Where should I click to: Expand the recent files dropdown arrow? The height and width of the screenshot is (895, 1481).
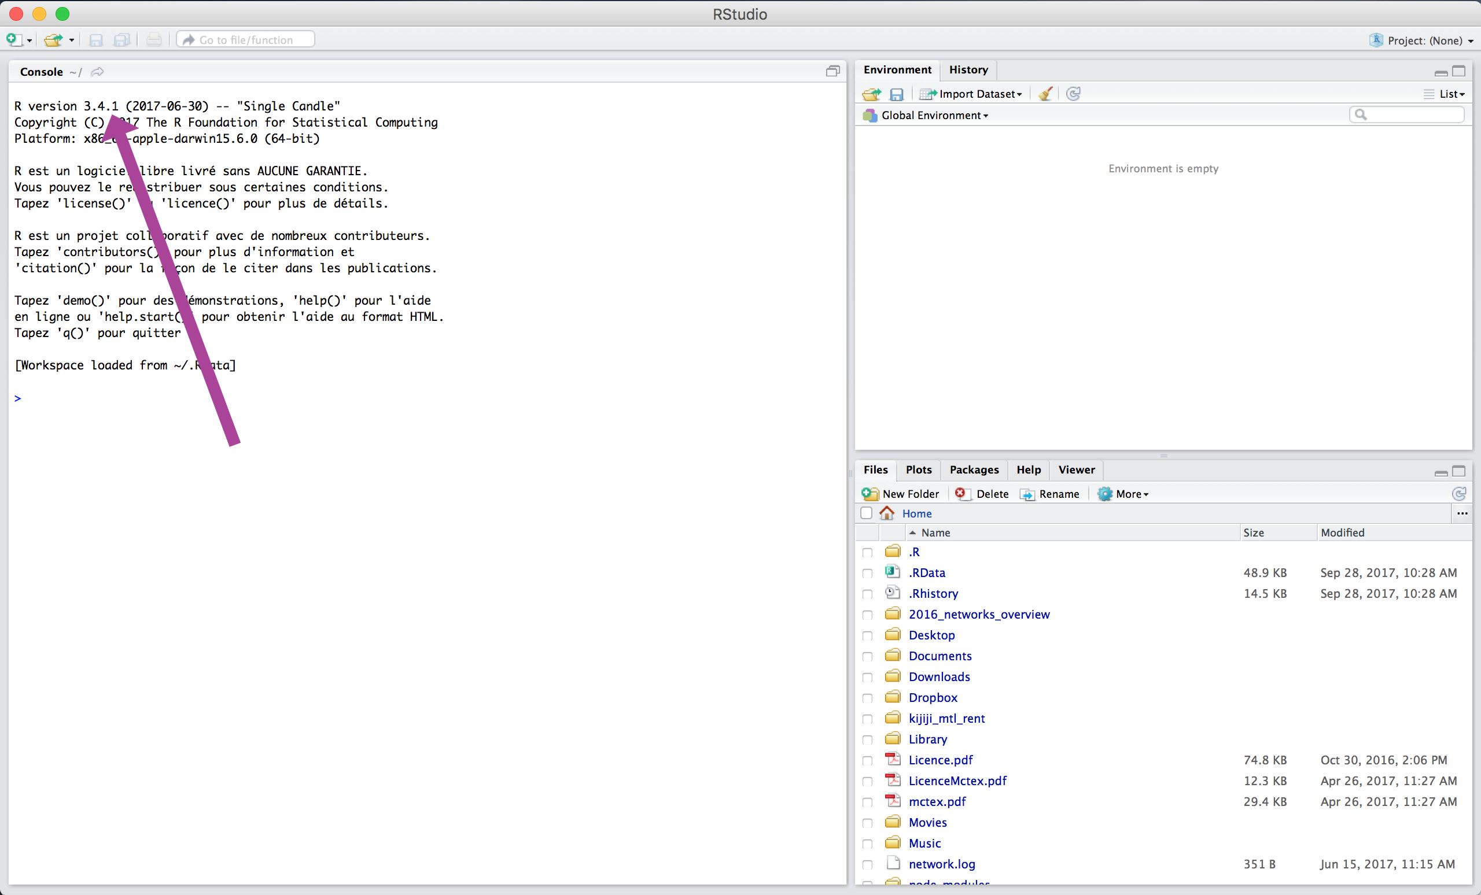point(72,41)
